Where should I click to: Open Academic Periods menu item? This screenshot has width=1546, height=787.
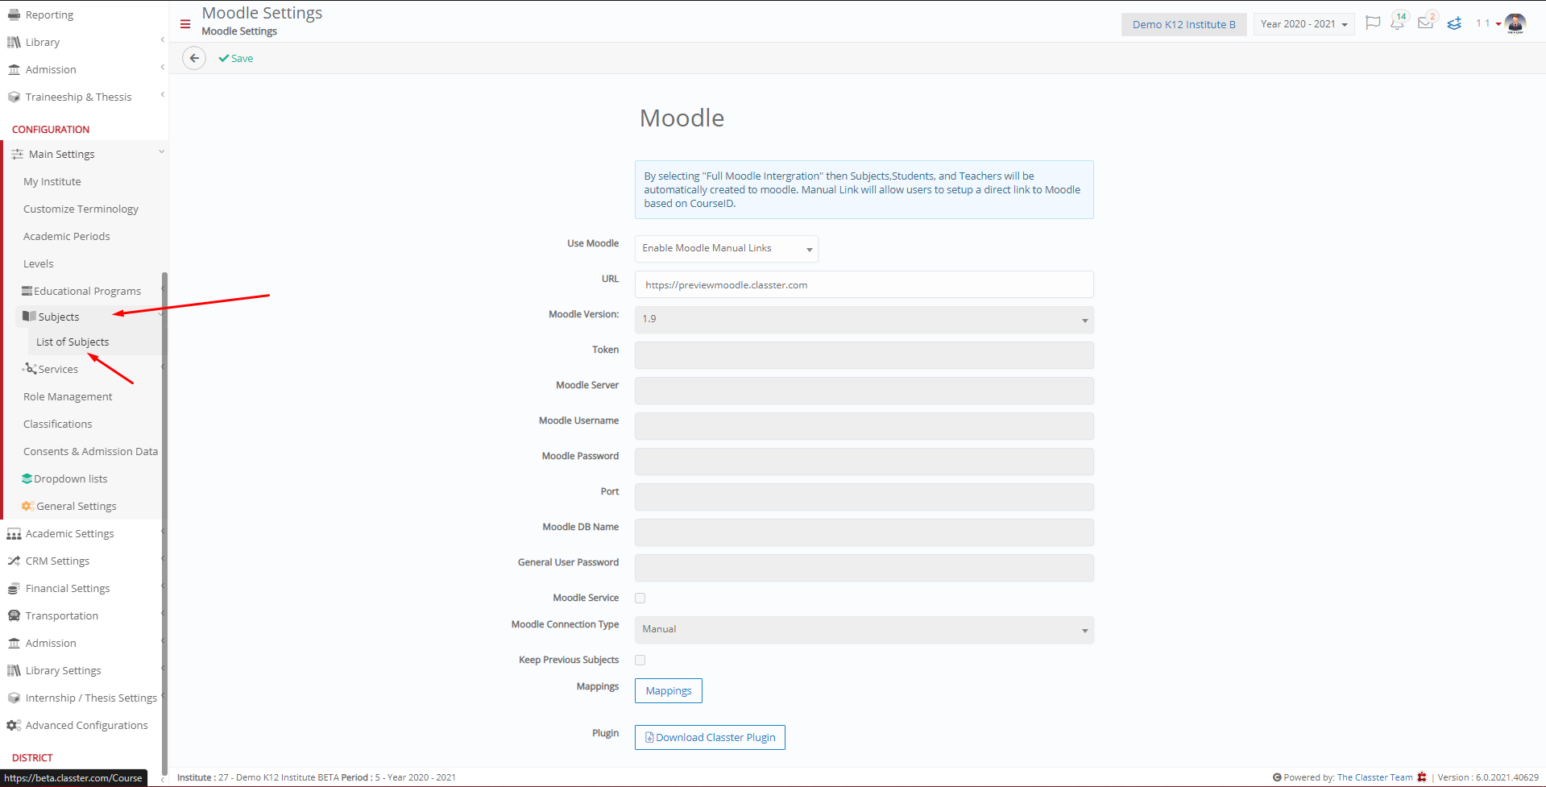[67, 236]
